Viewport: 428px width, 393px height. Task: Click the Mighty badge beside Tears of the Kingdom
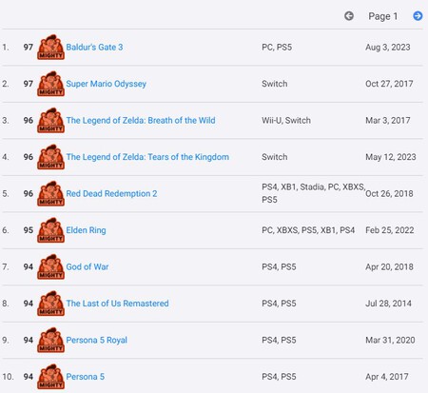pyautogui.click(x=50, y=157)
